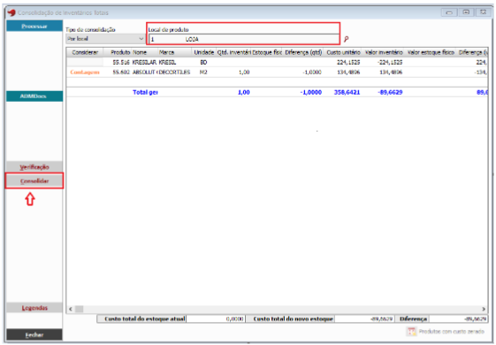Click the horizontal scrollbar thumb

[79, 309]
